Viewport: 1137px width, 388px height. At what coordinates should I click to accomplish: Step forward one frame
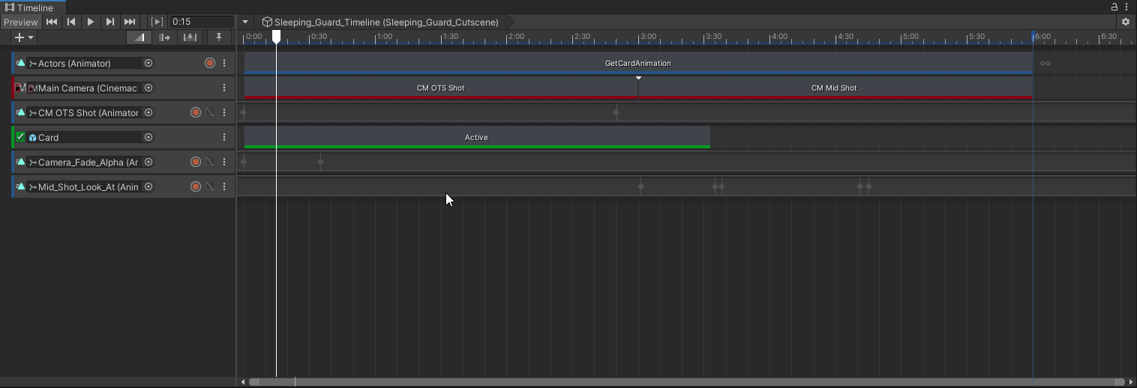click(110, 22)
